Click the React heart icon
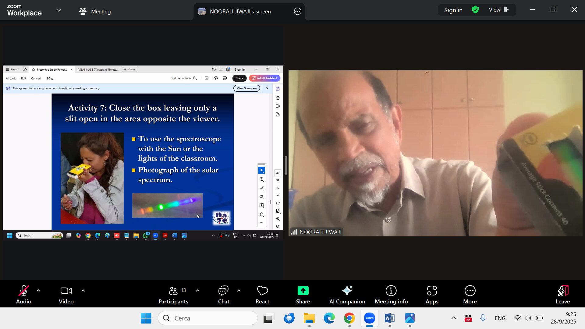Image resolution: width=585 pixels, height=329 pixels. (262, 294)
